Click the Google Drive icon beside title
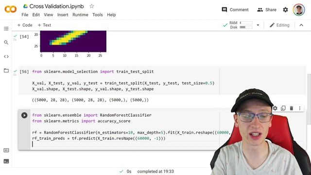The width and height of the screenshot is (311, 175). click(x=25, y=6)
